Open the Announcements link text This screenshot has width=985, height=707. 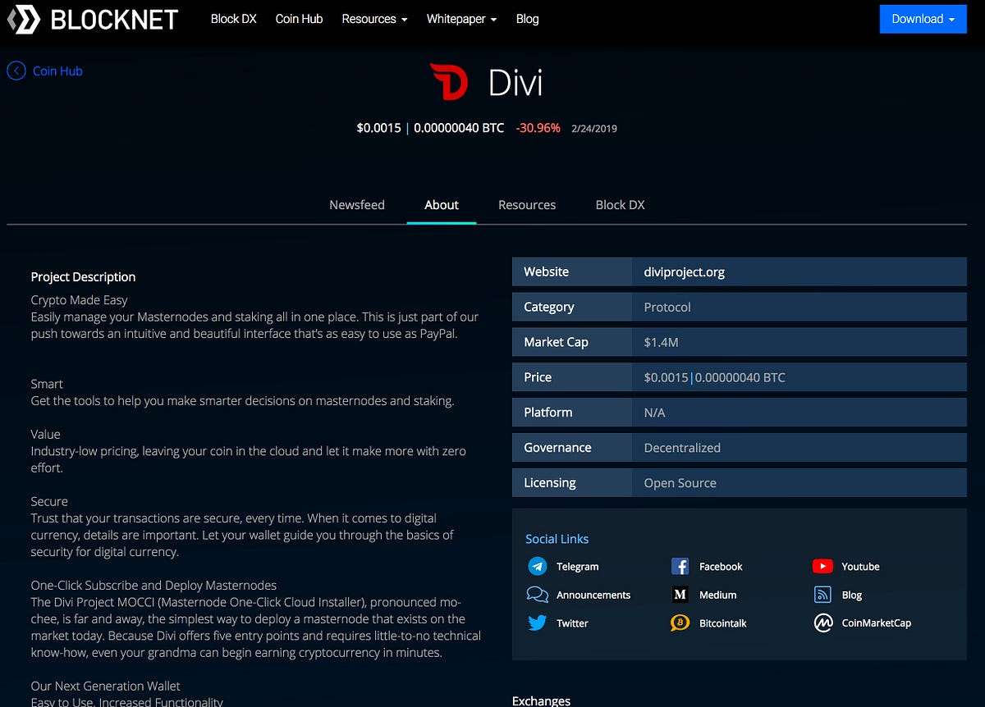pyautogui.click(x=593, y=595)
